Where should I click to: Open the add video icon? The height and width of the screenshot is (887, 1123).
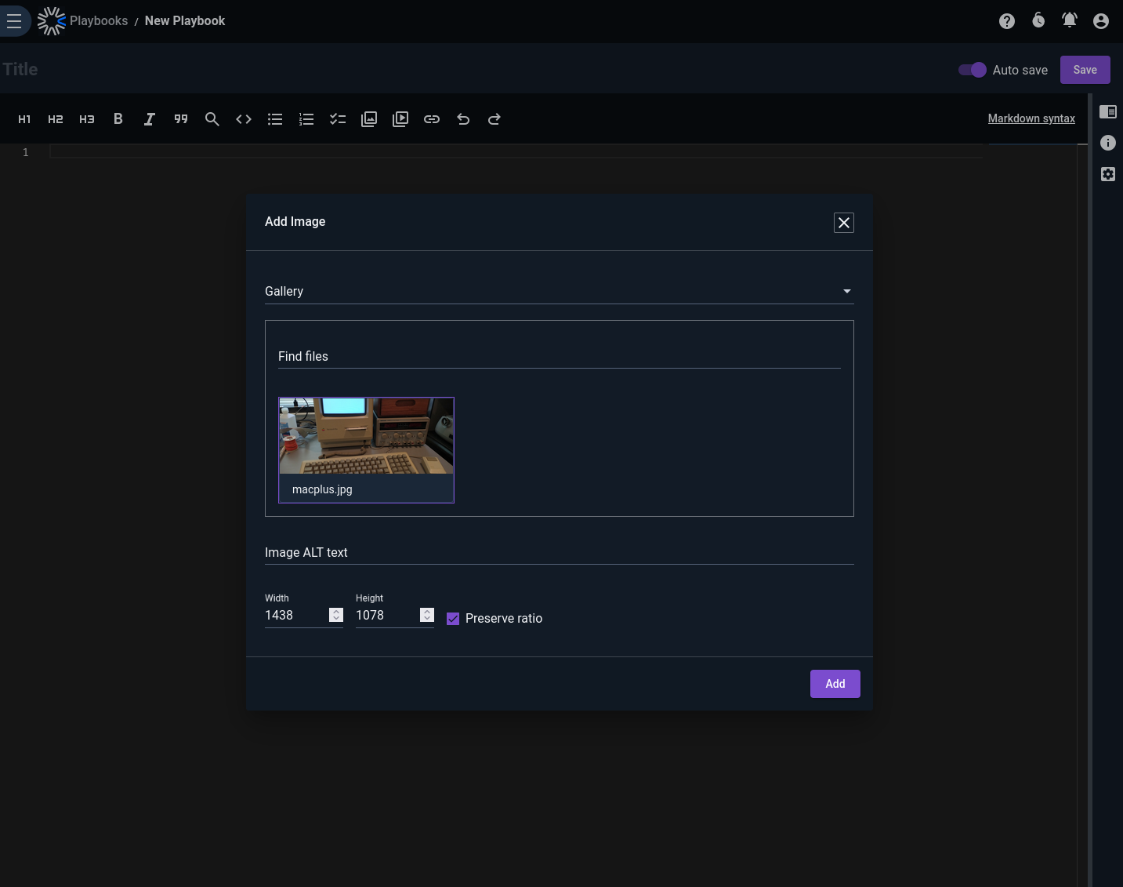pyautogui.click(x=400, y=119)
